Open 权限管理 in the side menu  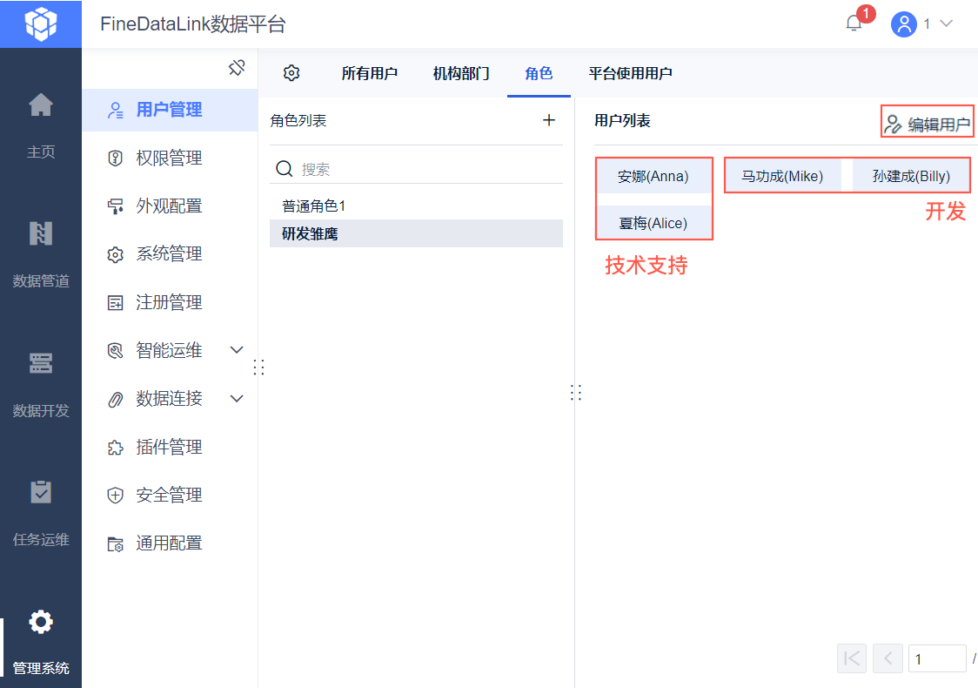tap(170, 158)
